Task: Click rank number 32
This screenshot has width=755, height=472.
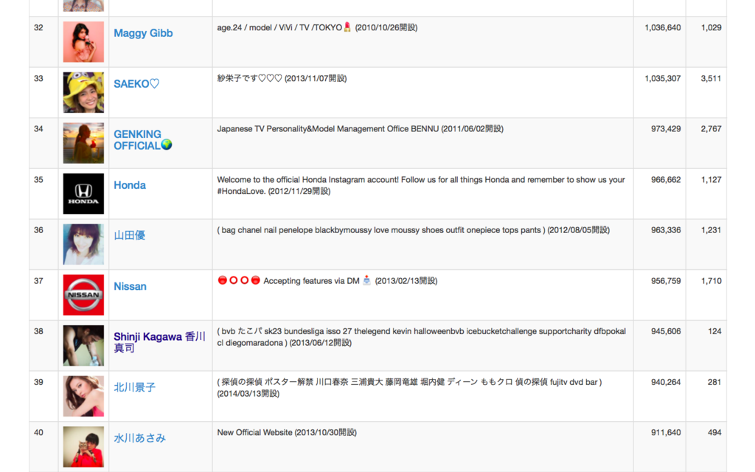Action: pos(38,28)
